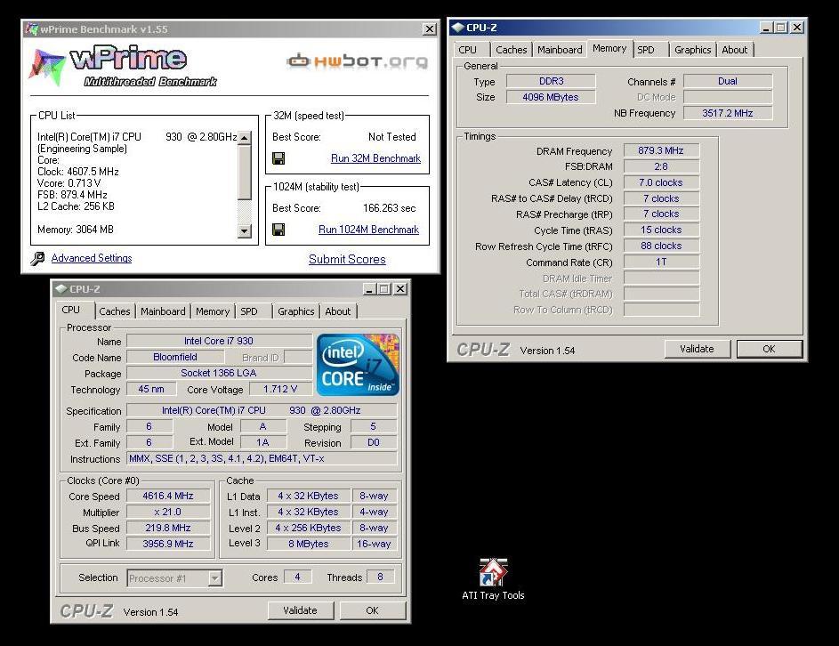Click the CPU List scroll down arrow

coord(244,231)
